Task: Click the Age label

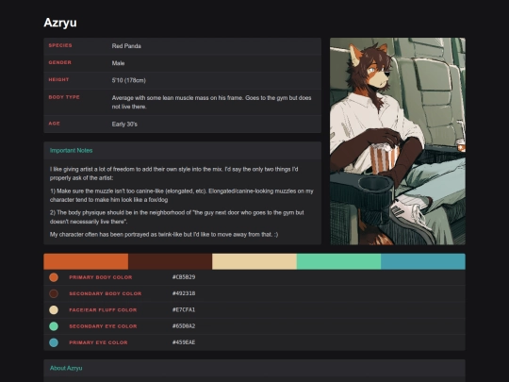Action: [55, 124]
